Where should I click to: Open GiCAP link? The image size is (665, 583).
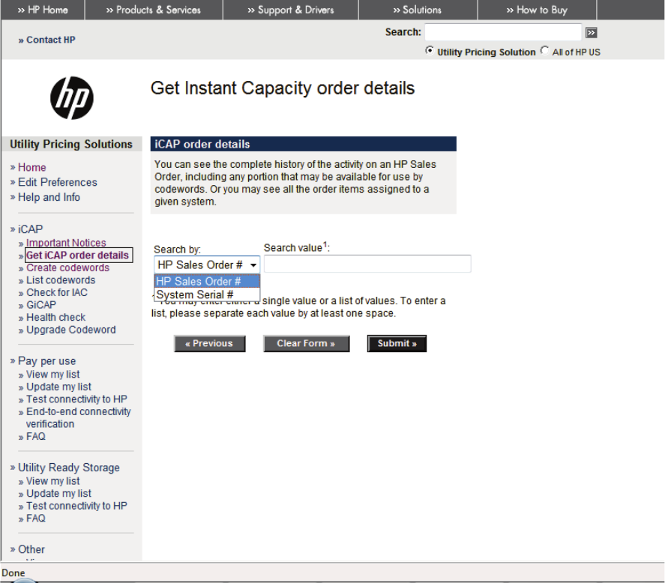point(41,305)
